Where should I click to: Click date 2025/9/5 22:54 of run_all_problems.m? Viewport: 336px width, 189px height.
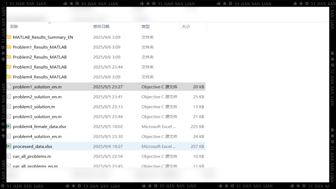pos(108,156)
